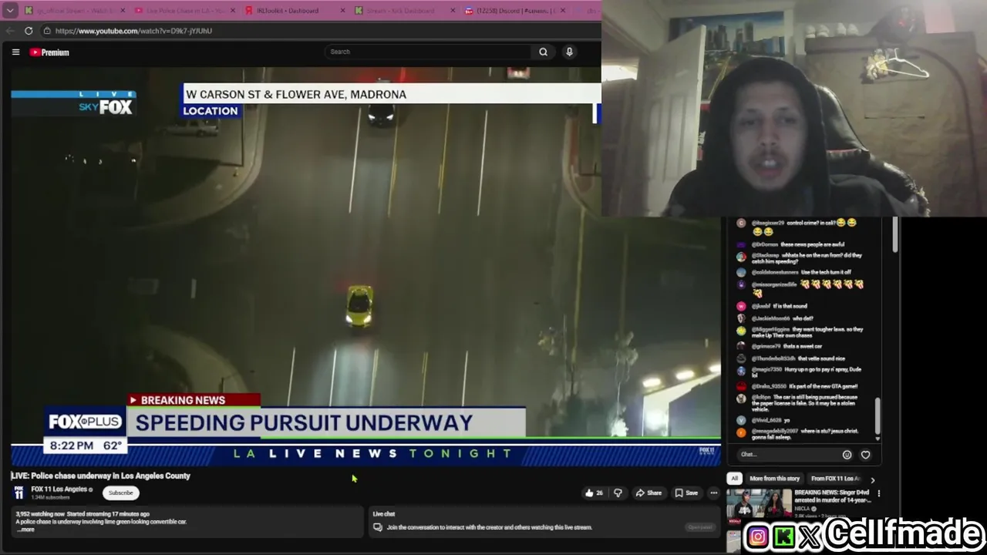Click the video player showing police chase

pyautogui.click(x=365, y=267)
